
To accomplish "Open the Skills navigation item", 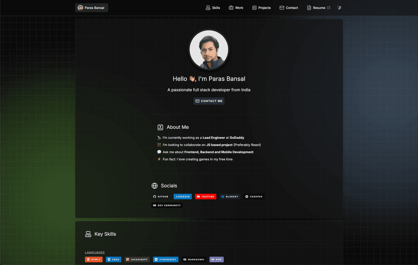I will (213, 8).
